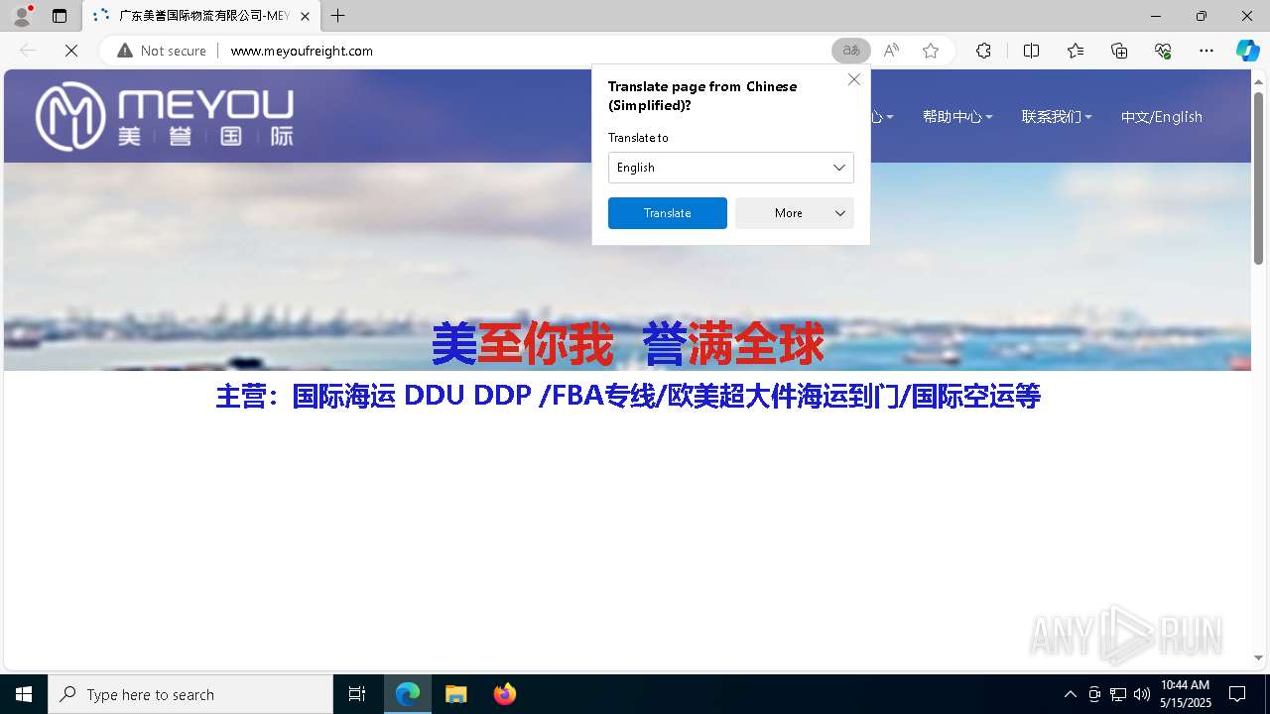This screenshot has width=1270, height=714.
Task: Open Favorites list icon in toolbar
Action: point(1076,51)
